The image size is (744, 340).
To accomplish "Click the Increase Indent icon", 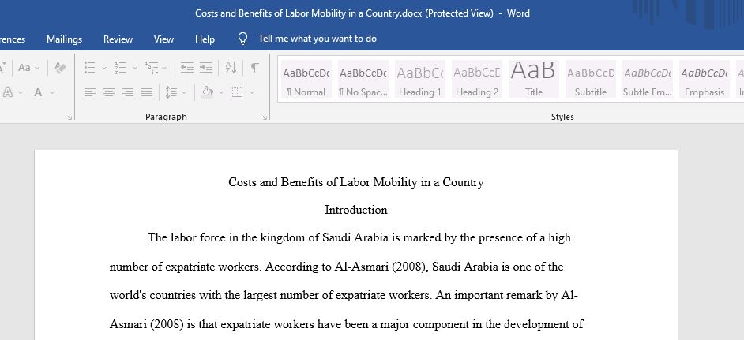I will pyautogui.click(x=206, y=68).
